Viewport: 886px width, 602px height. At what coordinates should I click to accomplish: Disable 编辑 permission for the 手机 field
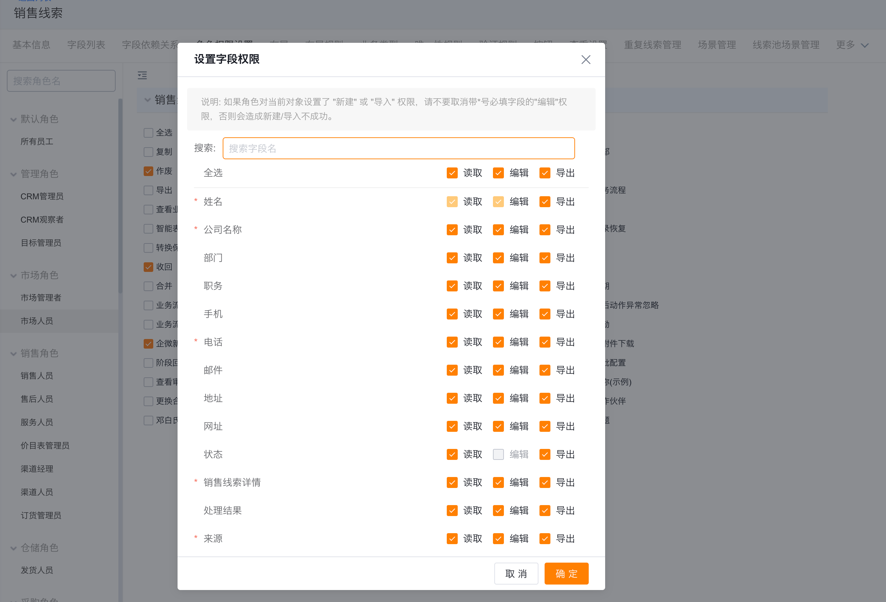click(498, 314)
